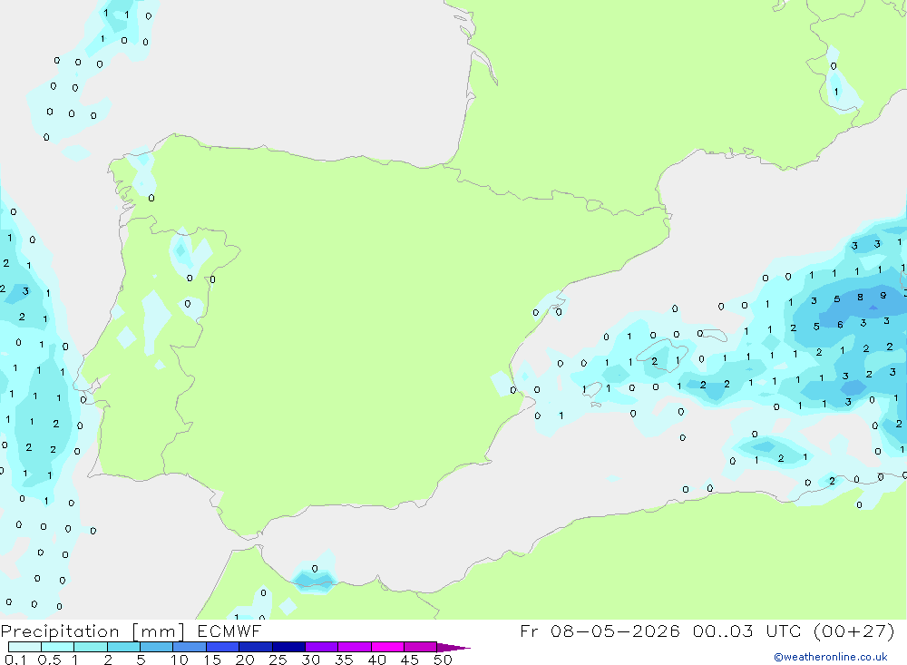This screenshot has height=665, width=907.
Task: Click the above-50 arrow tip of the legend
Action: (x=453, y=648)
